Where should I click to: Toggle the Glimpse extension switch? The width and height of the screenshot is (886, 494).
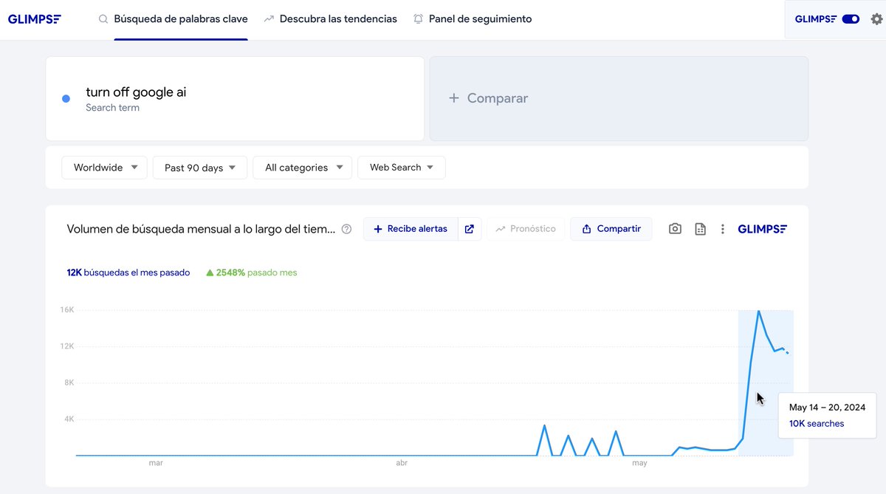pyautogui.click(x=851, y=19)
